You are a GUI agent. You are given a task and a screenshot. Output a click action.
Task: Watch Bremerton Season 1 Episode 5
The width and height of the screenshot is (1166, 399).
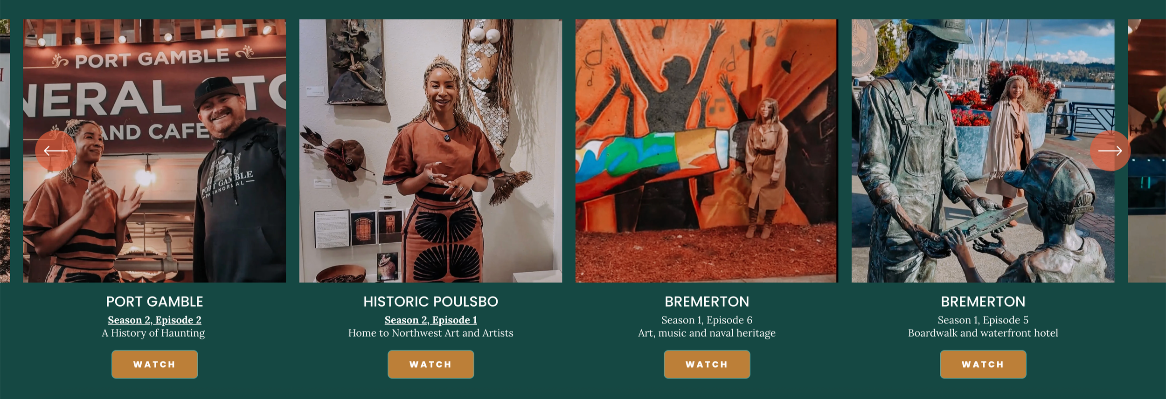tap(983, 364)
